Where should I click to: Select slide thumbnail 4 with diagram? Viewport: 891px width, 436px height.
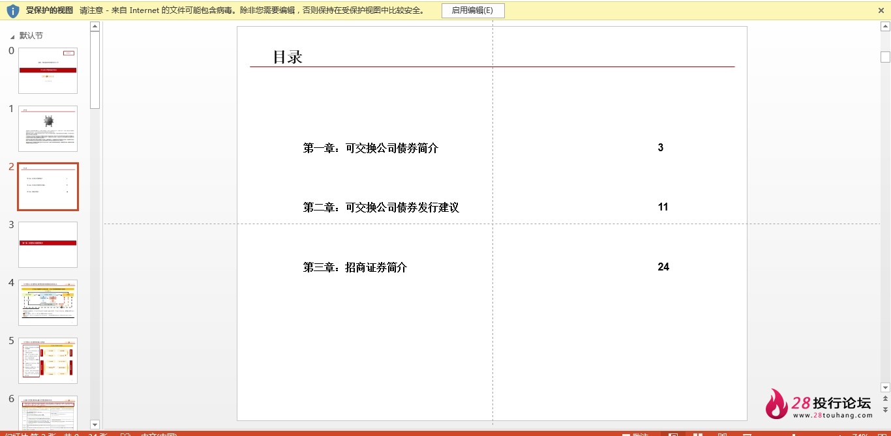pos(48,302)
